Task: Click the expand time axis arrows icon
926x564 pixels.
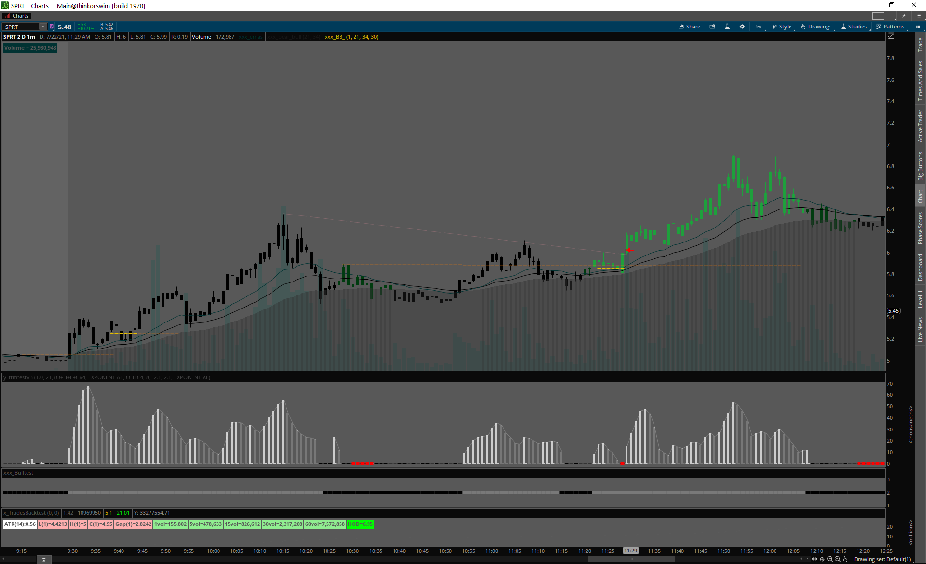Action: [815, 559]
